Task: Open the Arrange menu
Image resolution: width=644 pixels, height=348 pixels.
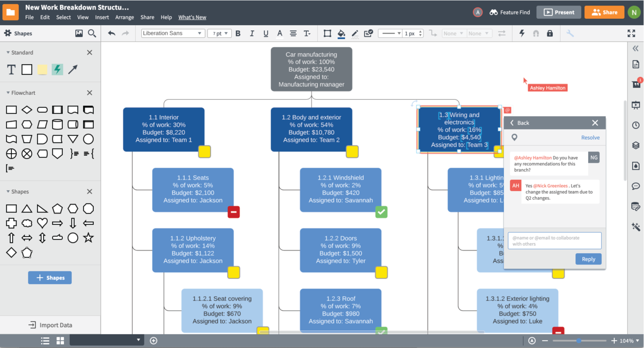Action: 125,17
